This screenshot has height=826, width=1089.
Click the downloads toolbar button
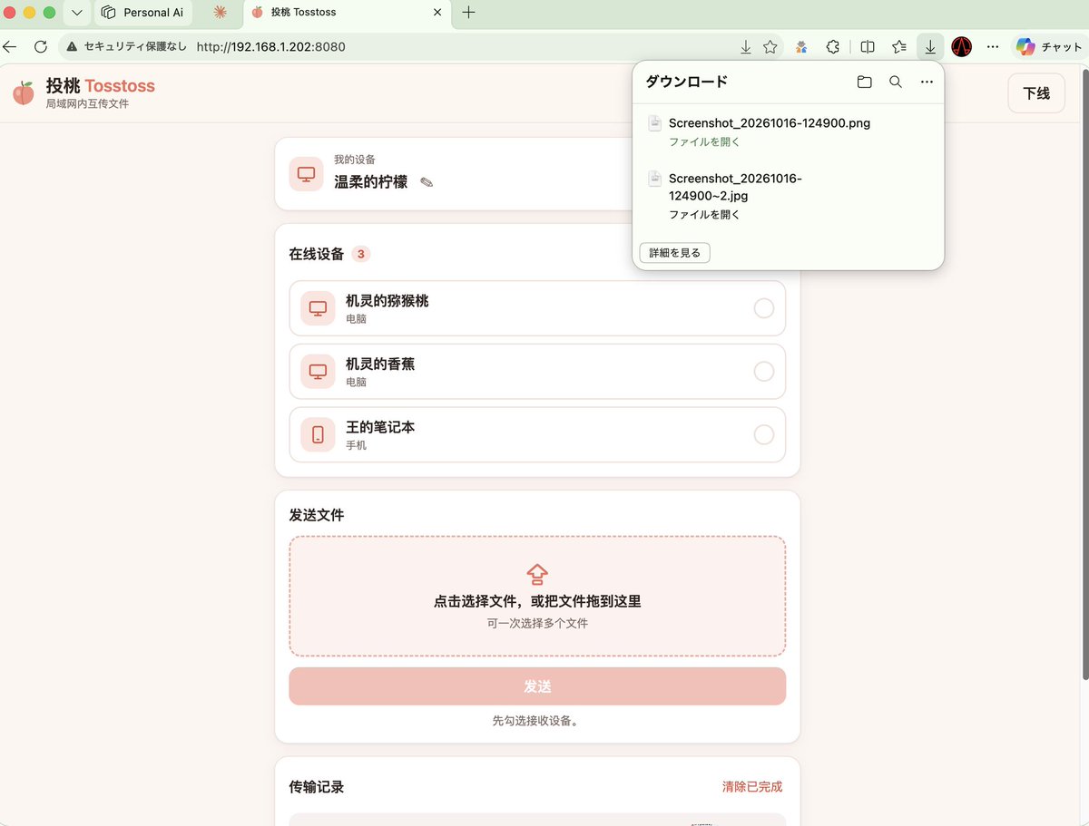(x=930, y=46)
